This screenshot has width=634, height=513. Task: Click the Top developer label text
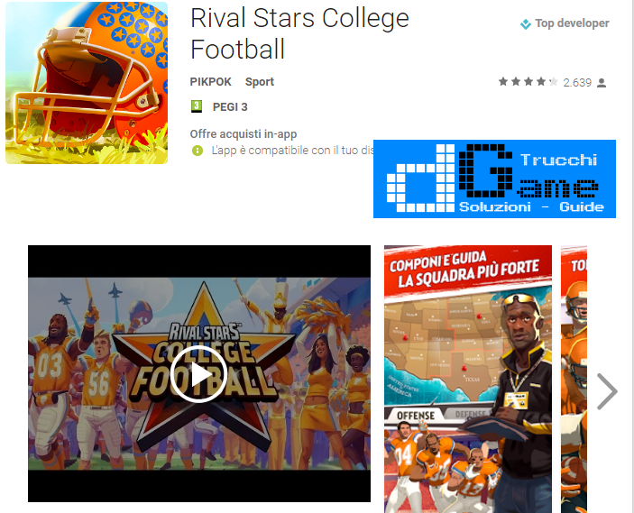(x=572, y=23)
